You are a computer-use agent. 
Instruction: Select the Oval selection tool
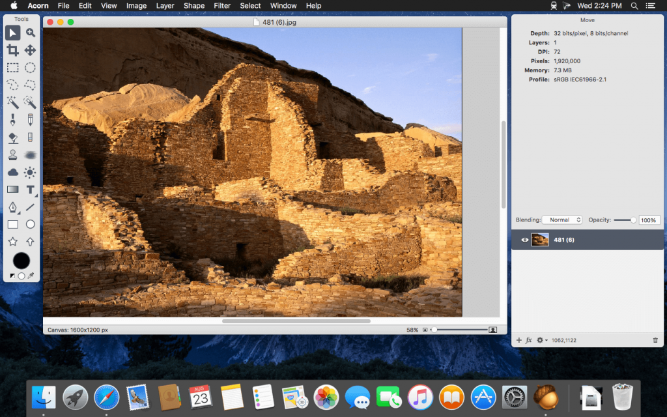[30, 68]
